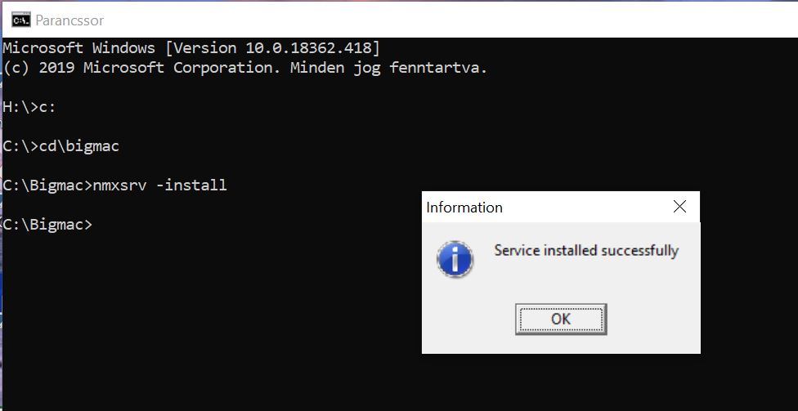Screen dimensions: 798x411
Task: Click empty black console area below prompt
Action: (204, 327)
